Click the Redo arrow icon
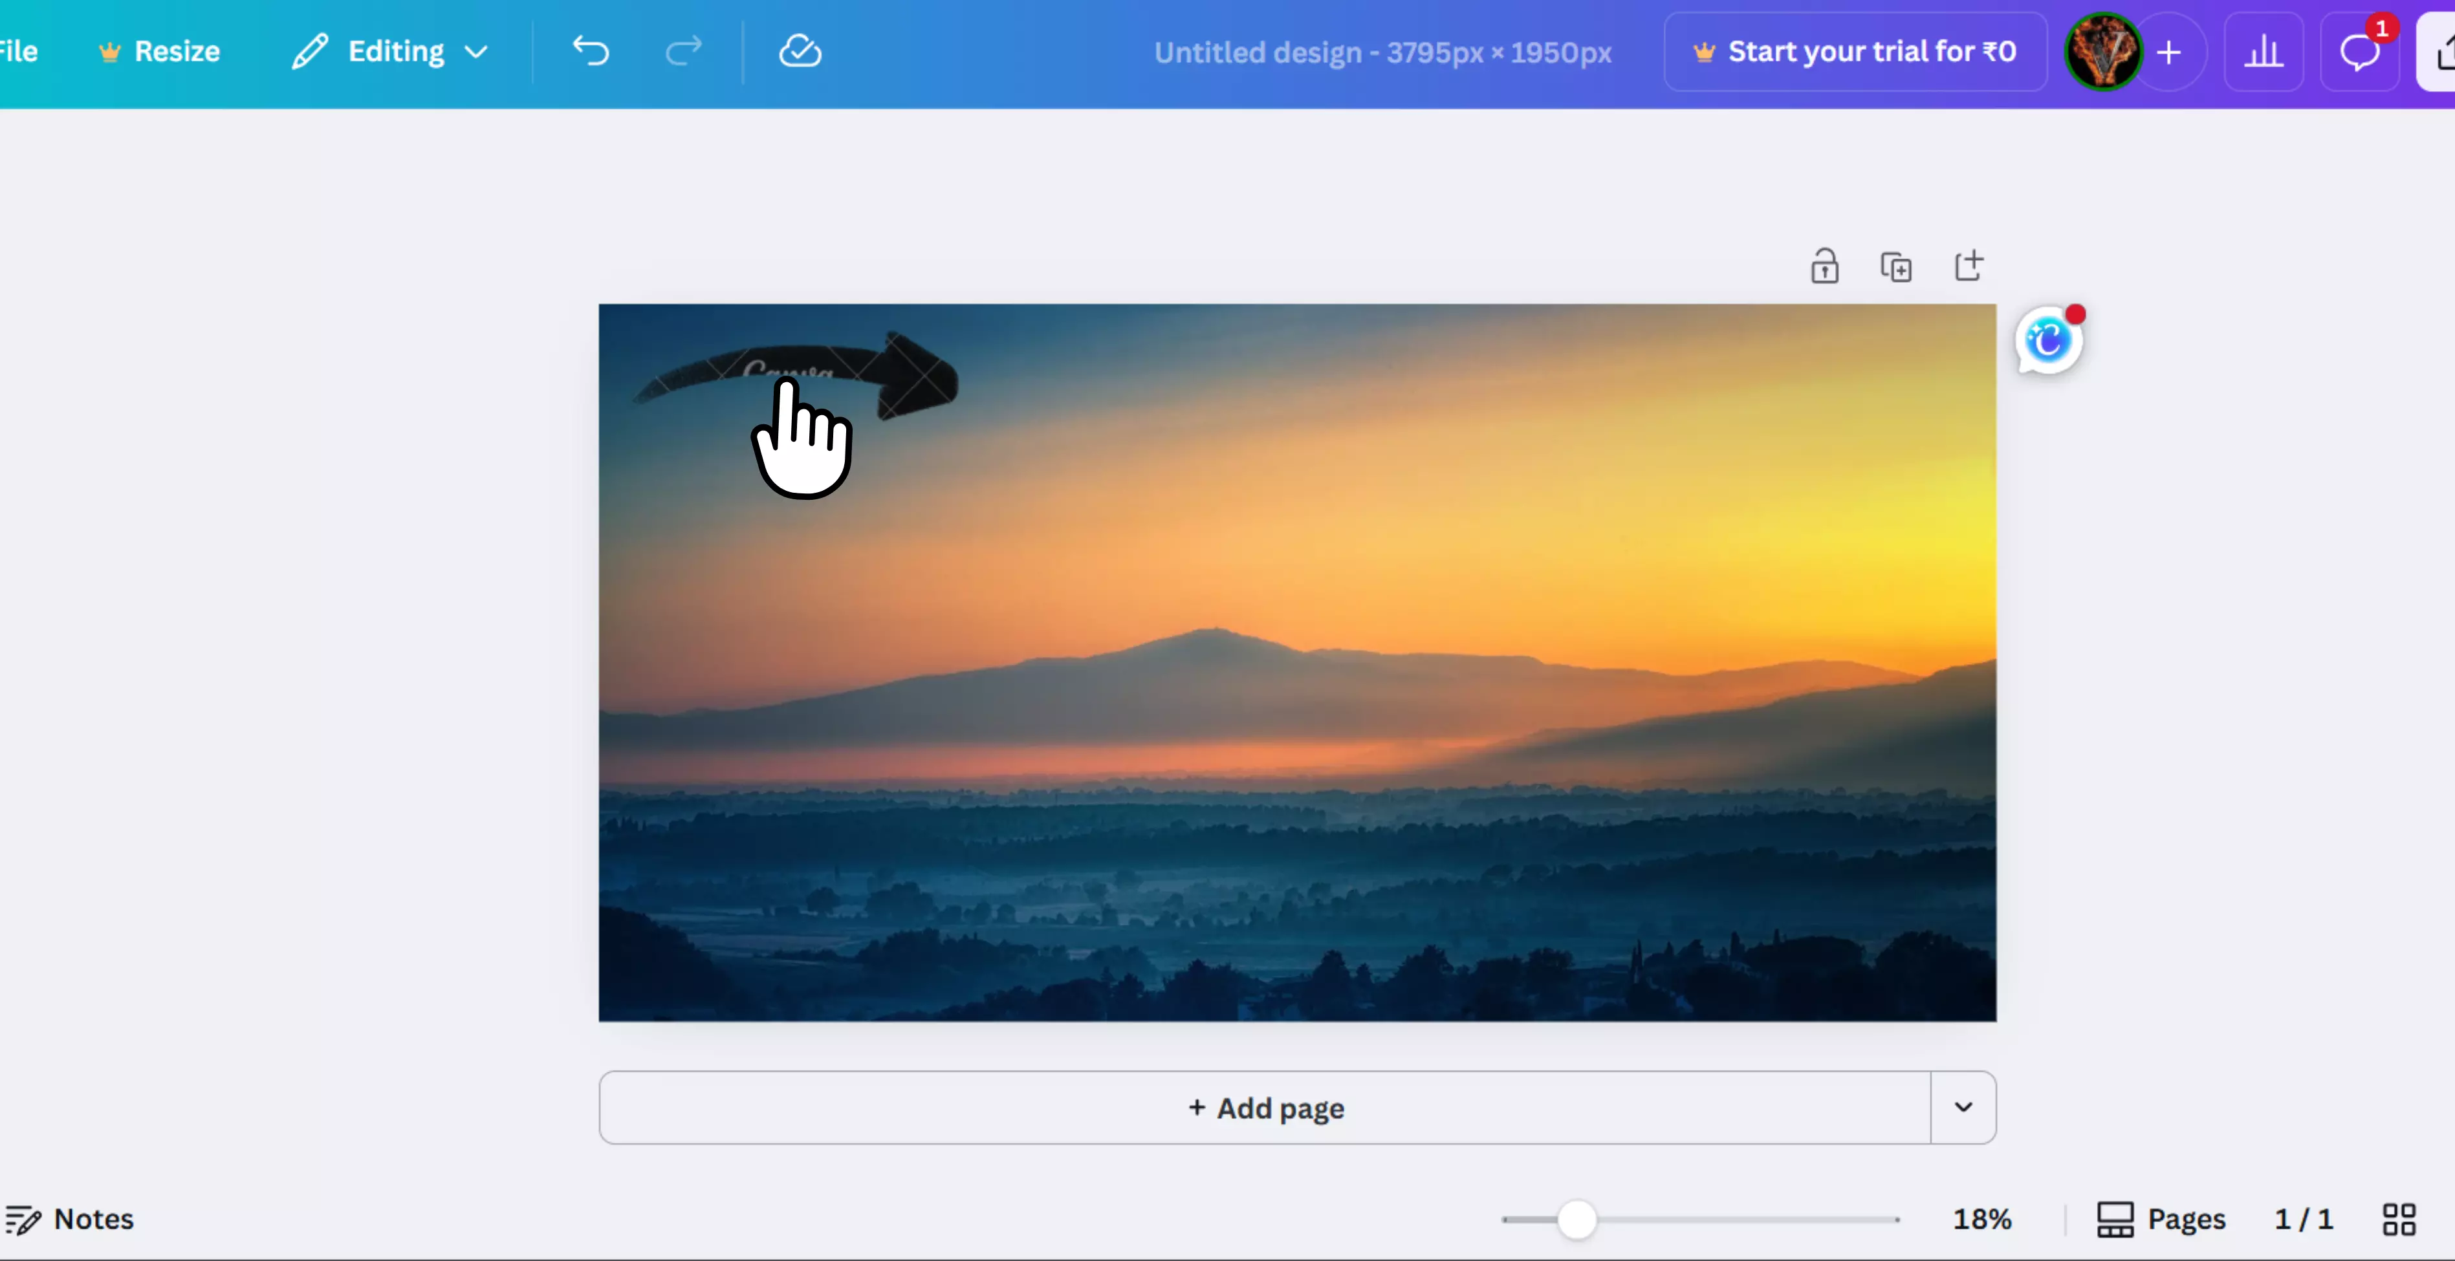2455x1261 pixels. point(682,52)
